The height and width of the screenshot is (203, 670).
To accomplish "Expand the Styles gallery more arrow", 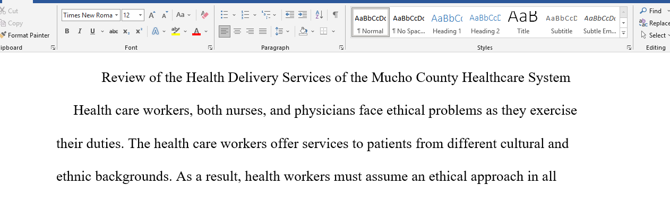I will pyautogui.click(x=623, y=33).
